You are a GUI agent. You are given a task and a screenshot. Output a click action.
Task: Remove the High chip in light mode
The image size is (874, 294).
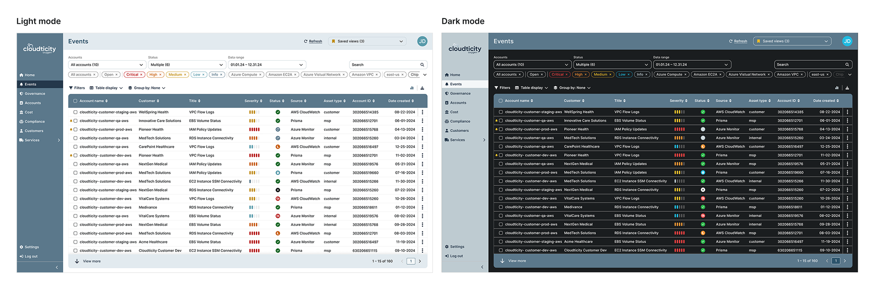[161, 74]
